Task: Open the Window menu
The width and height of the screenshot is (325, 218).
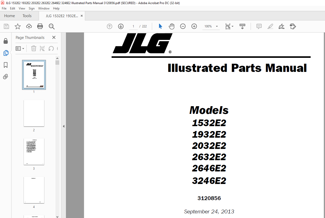Action: pyautogui.click(x=44, y=8)
